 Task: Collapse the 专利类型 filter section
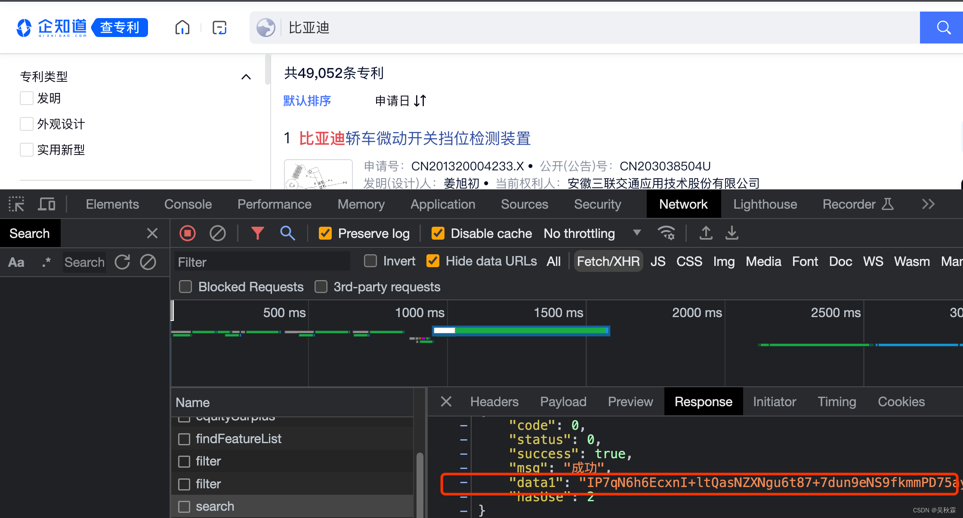[246, 77]
